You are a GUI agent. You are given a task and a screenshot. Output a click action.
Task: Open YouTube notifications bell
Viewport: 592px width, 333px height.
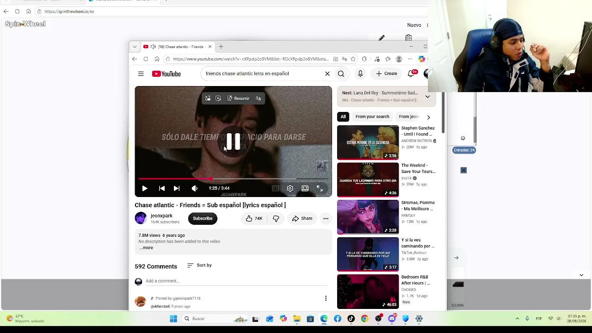coord(411,74)
